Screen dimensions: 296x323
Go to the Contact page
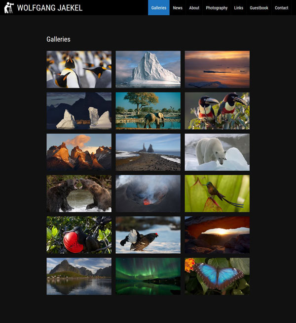281,7
